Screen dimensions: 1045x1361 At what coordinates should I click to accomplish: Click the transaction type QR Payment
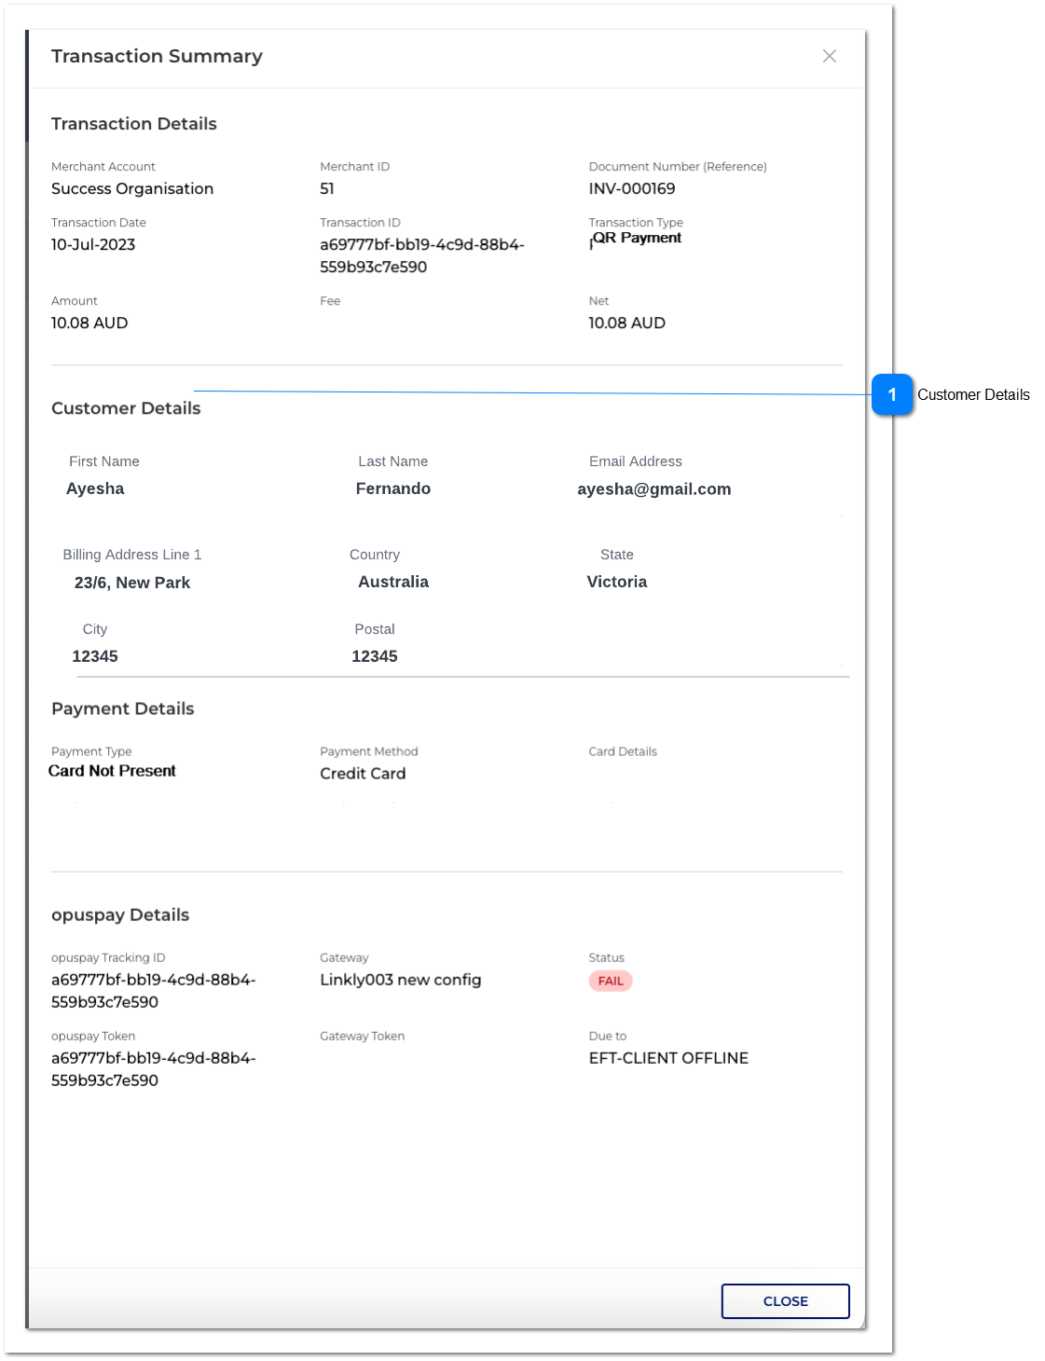(637, 238)
